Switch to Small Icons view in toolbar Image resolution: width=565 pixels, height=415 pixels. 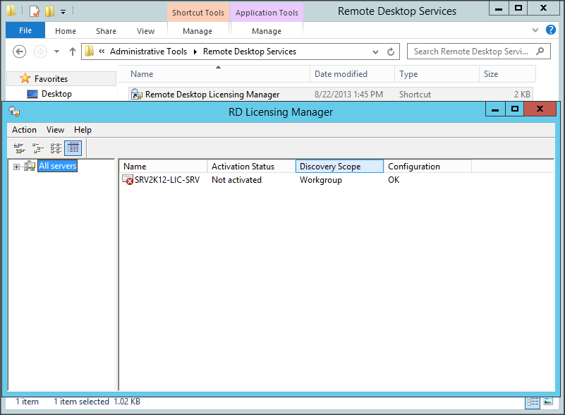click(x=37, y=148)
